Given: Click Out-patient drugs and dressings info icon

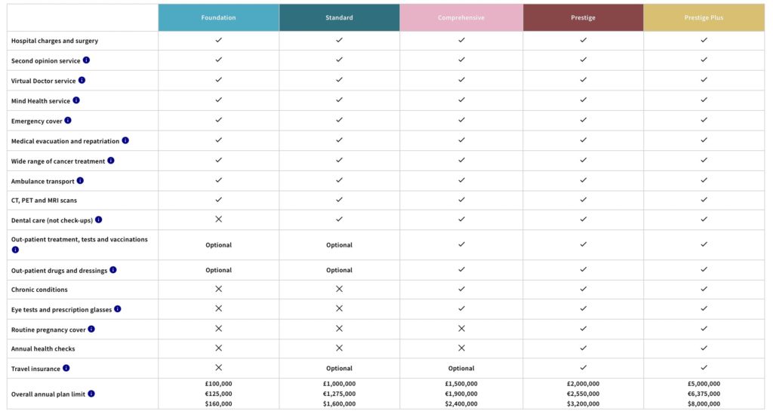Looking at the screenshot, I should [113, 269].
